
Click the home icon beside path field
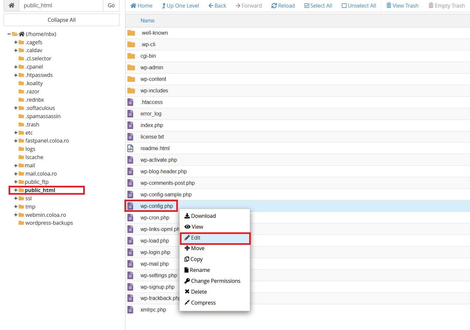11,5
